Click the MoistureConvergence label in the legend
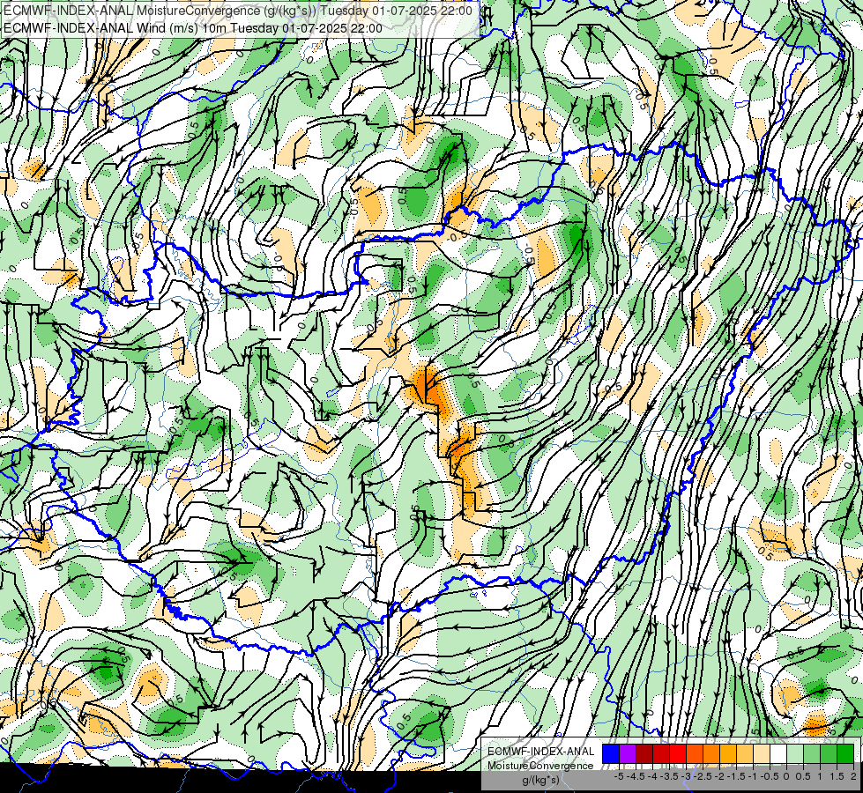The image size is (863, 793). [540, 766]
